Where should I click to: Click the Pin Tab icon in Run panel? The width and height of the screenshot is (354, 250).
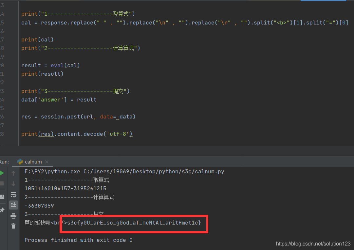point(2,210)
